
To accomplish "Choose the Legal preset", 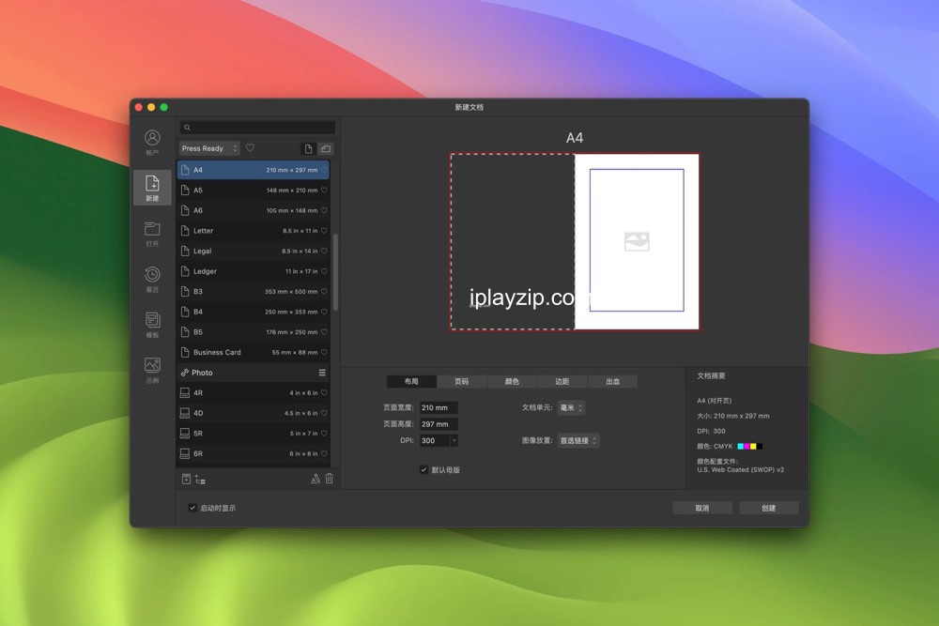I will [254, 252].
